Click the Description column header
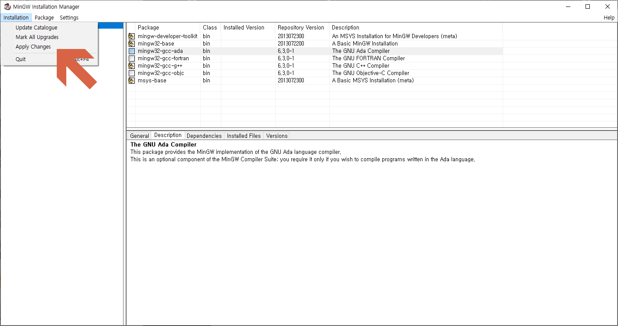This screenshot has height=326, width=618. click(x=416, y=28)
